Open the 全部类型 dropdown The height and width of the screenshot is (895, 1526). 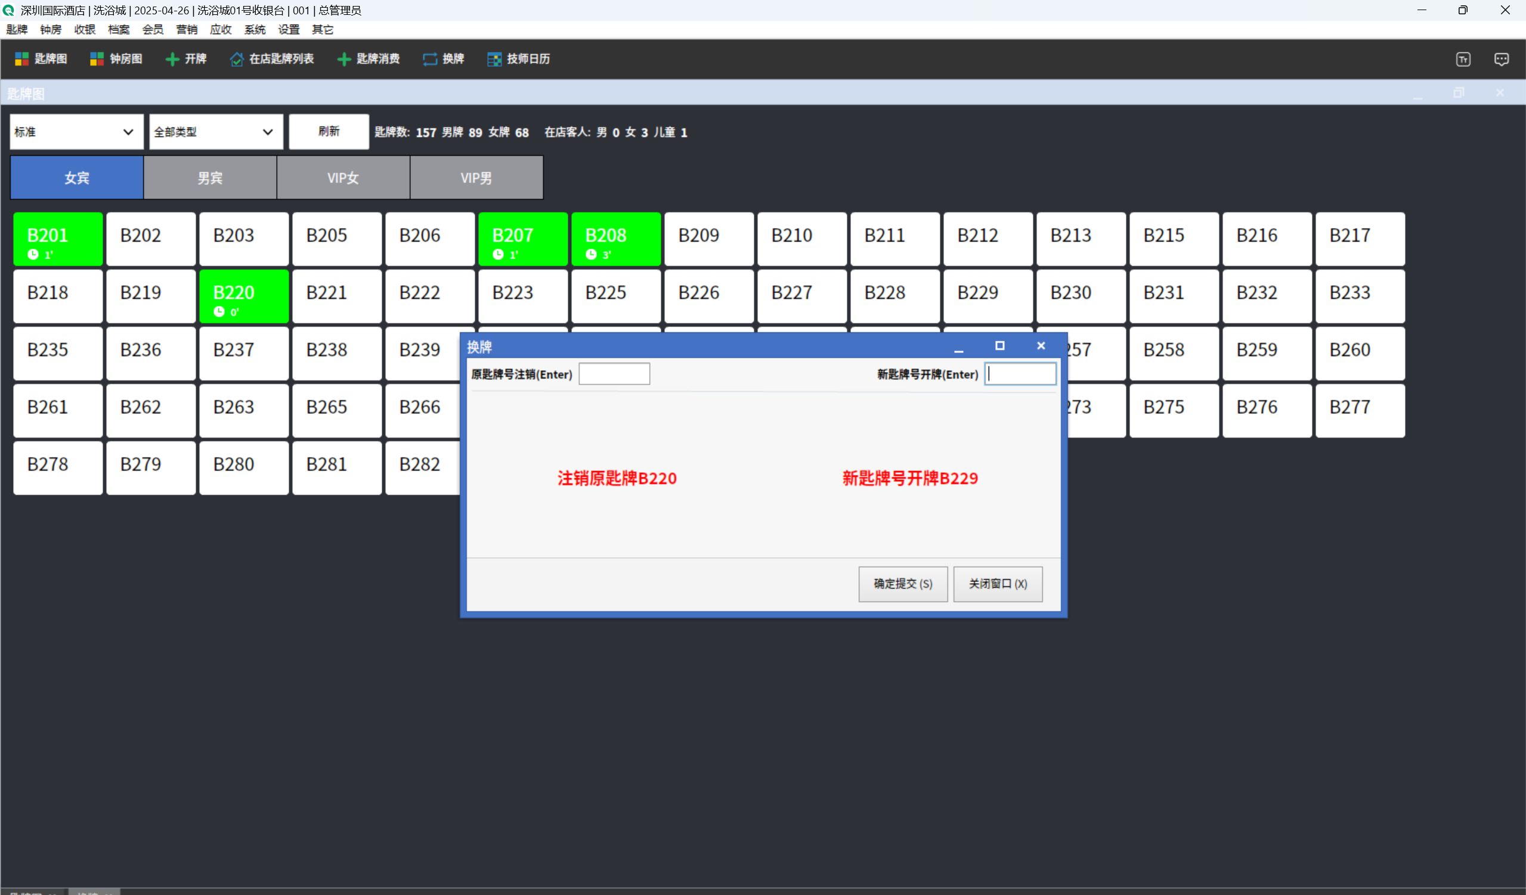(216, 131)
